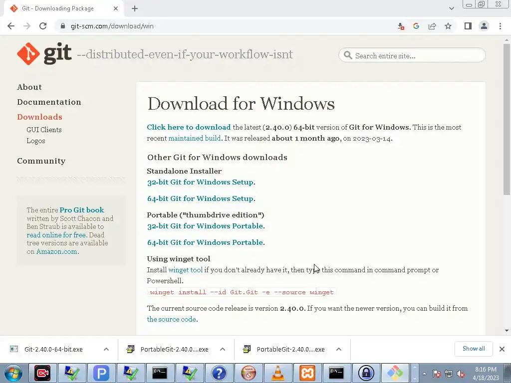This screenshot has height=383, width=511.
Task: Click the Search entire site field
Action: tap(412, 55)
